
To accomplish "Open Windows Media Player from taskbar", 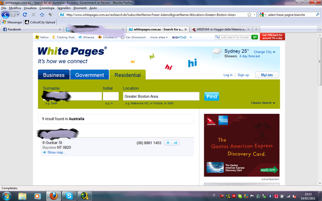I will coord(37,196).
